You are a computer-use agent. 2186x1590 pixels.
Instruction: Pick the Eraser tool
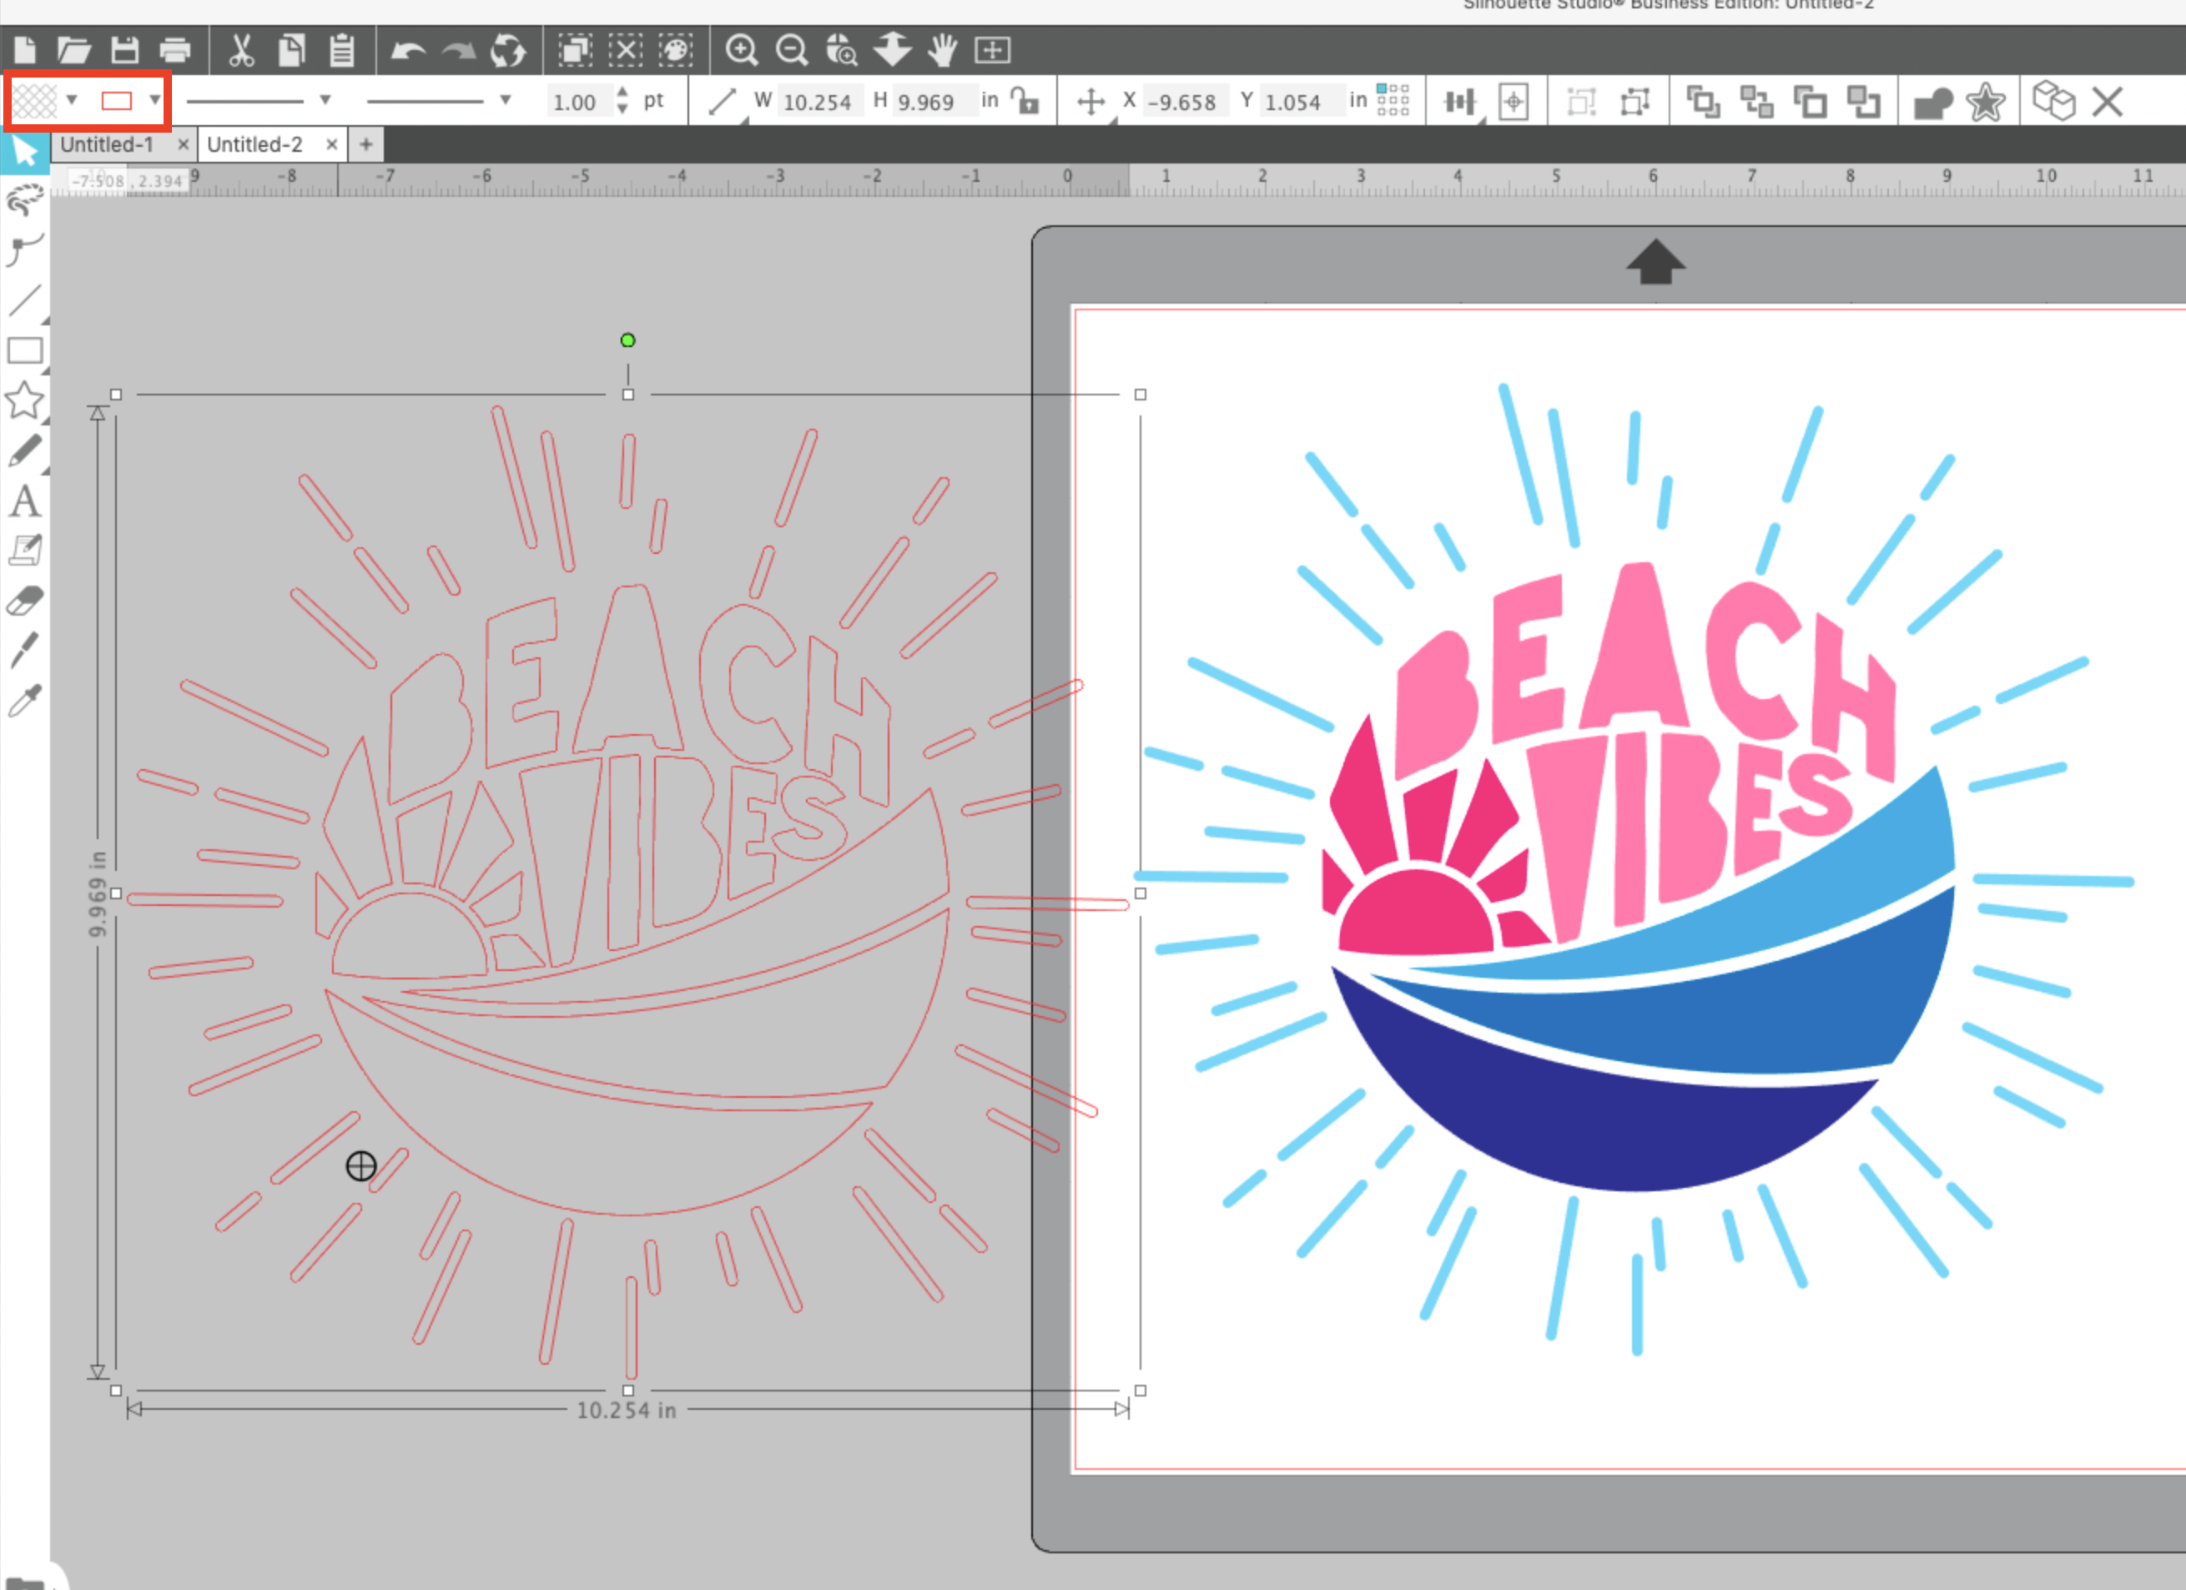click(25, 601)
